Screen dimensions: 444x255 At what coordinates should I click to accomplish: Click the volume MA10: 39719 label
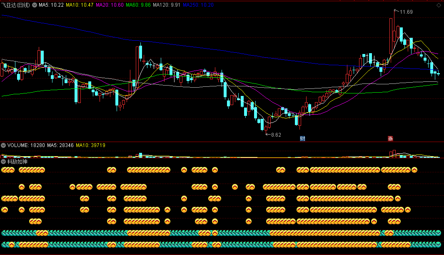(x=91, y=145)
